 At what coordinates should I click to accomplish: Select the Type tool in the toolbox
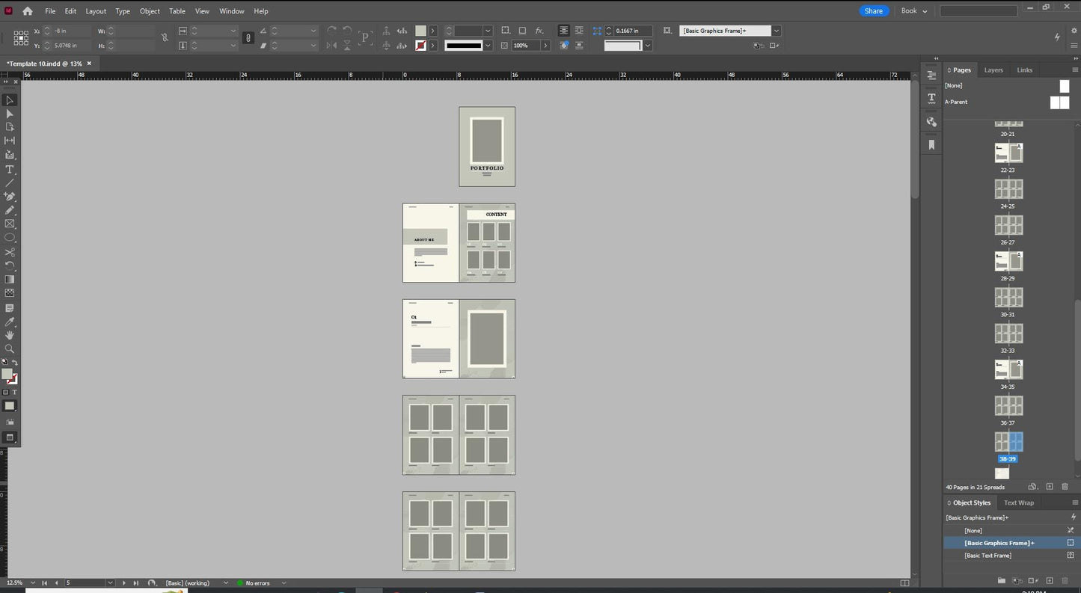point(10,170)
